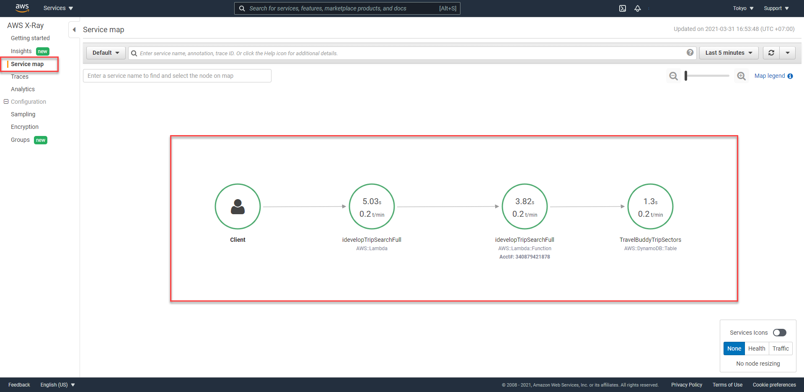Image resolution: width=804 pixels, height=392 pixels.
Task: Open the Map legend link
Action: click(x=770, y=76)
